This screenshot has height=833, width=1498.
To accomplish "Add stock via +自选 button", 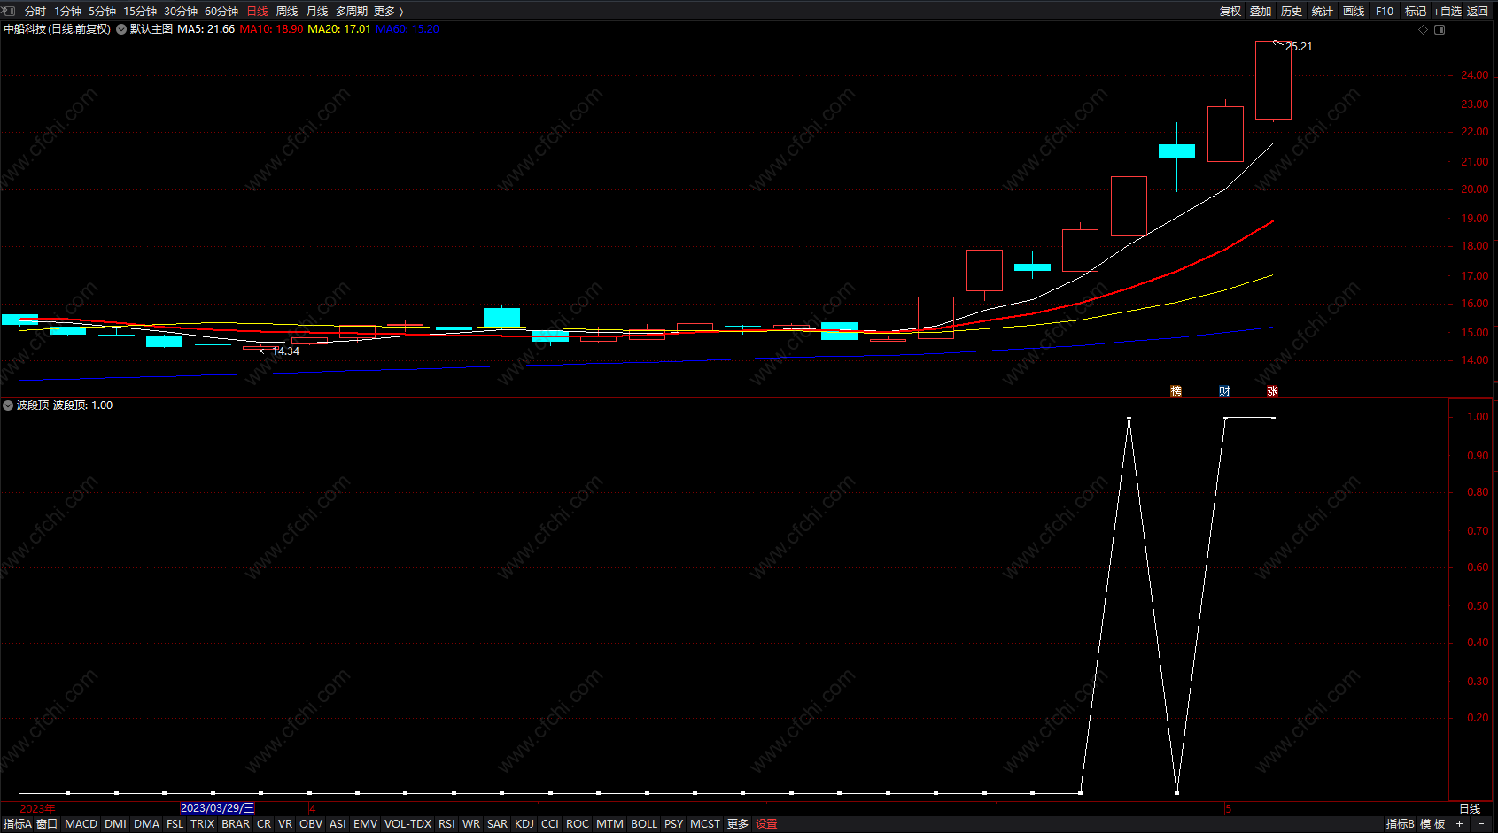I will pos(1448,12).
